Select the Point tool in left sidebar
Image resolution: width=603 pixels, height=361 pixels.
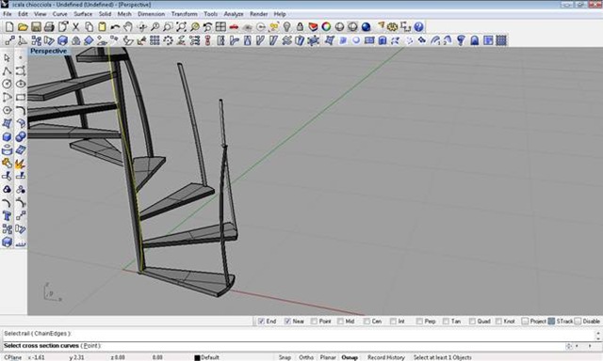click(21, 57)
